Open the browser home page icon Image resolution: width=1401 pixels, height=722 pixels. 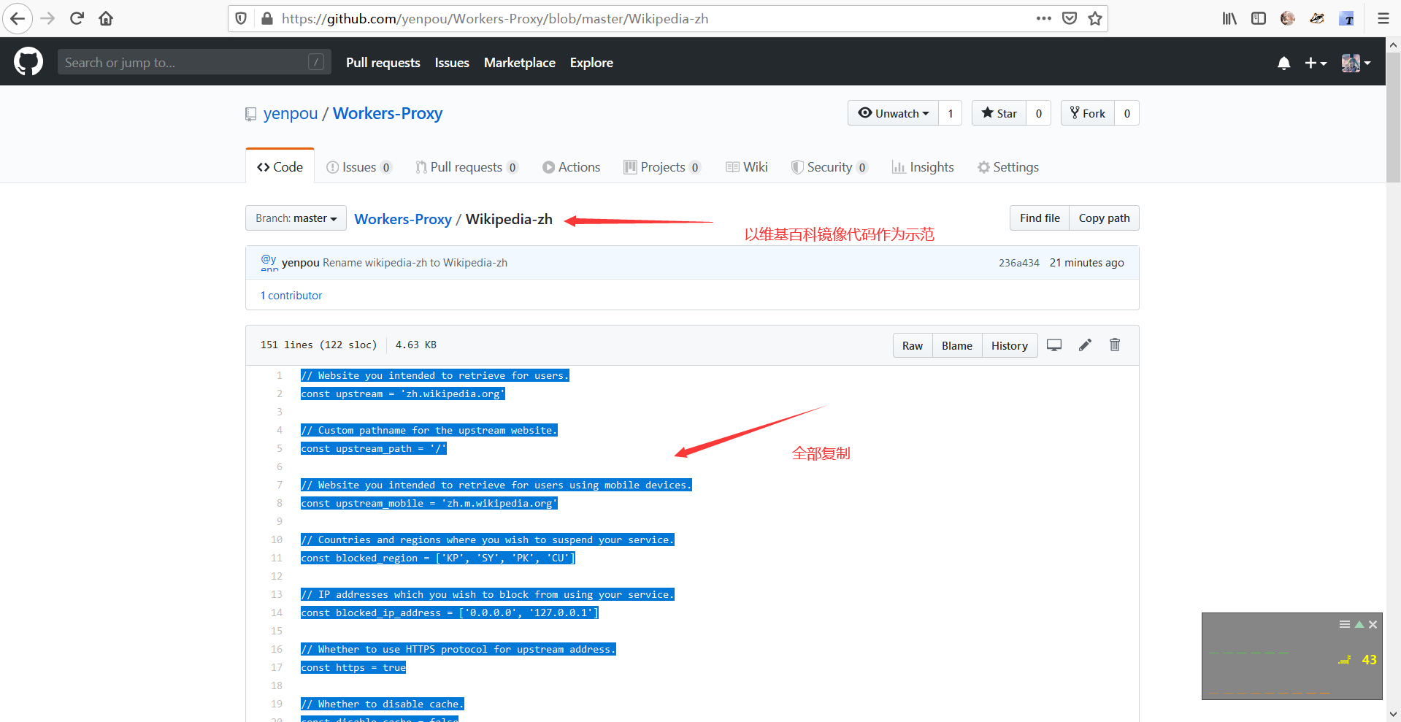coord(106,18)
